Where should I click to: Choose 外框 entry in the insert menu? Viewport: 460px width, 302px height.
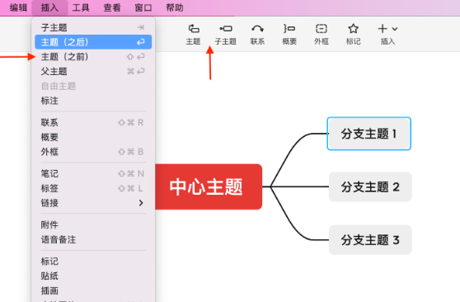93,152
